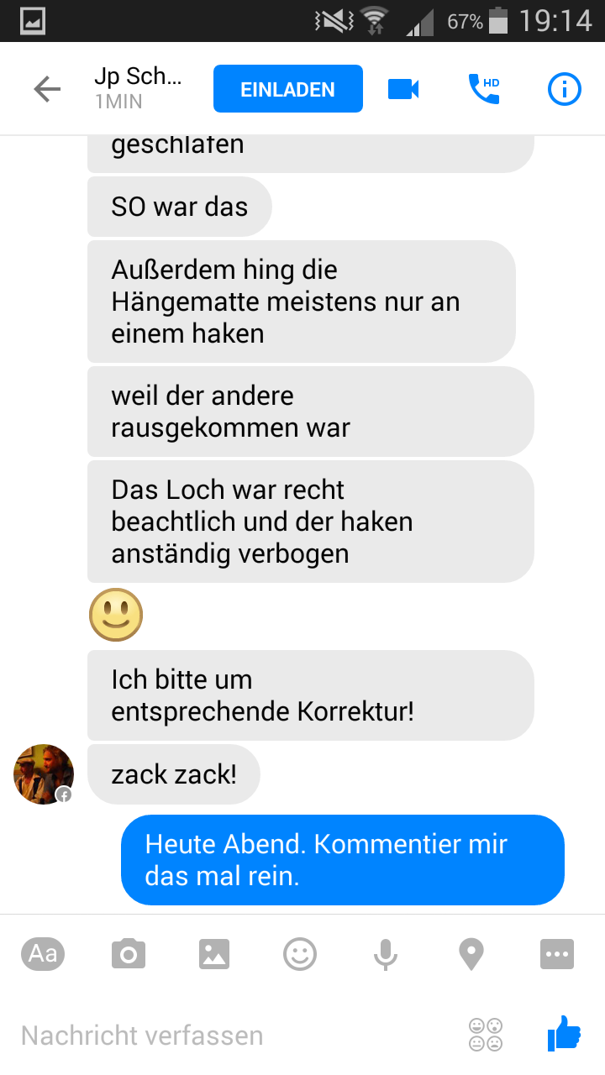Toggle Aa text keyboard mode
This screenshot has width=605, height=1075.
[43, 954]
